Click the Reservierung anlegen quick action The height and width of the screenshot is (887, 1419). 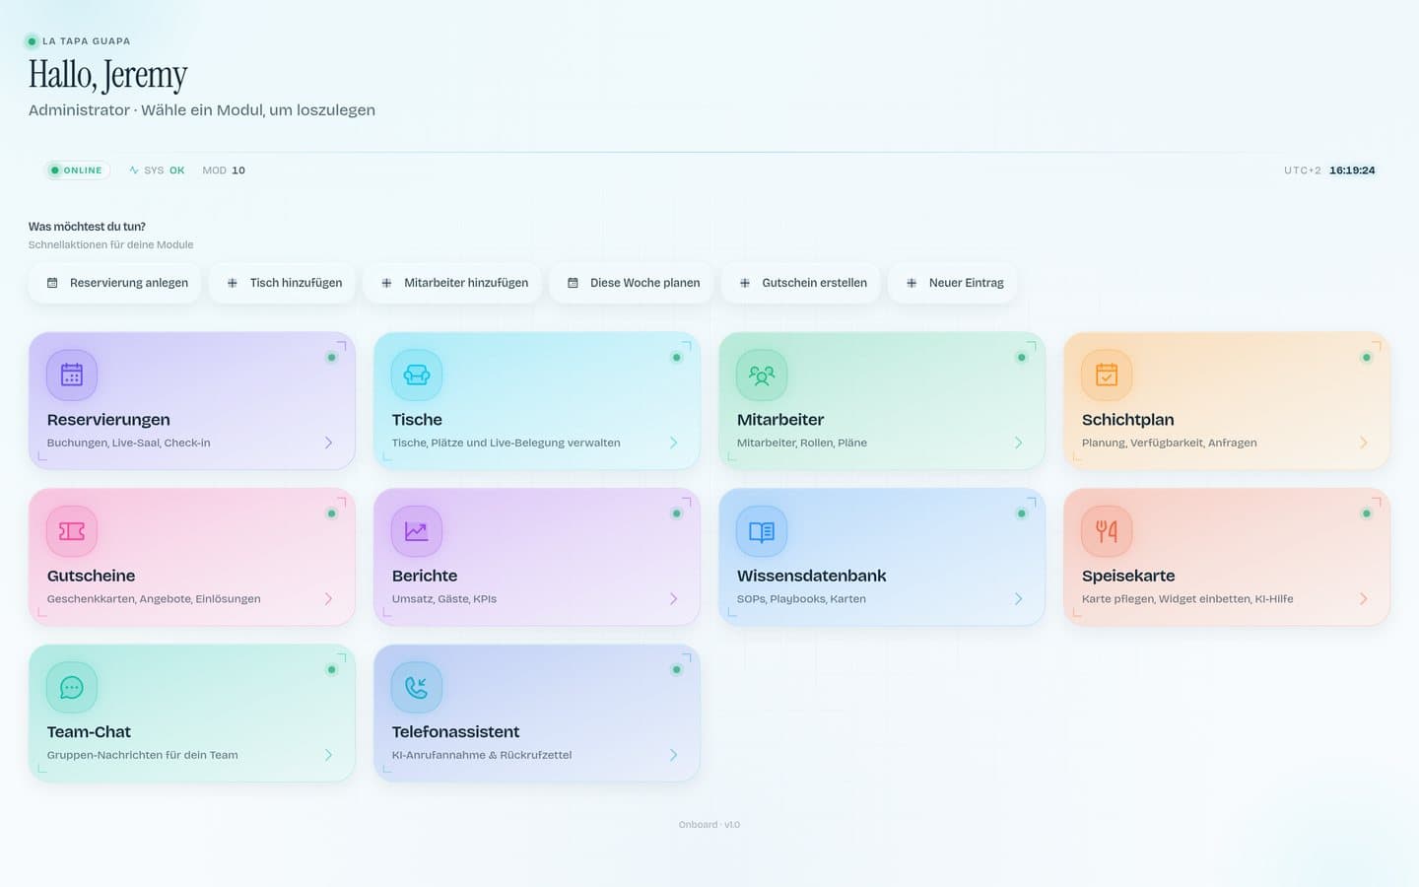click(115, 283)
